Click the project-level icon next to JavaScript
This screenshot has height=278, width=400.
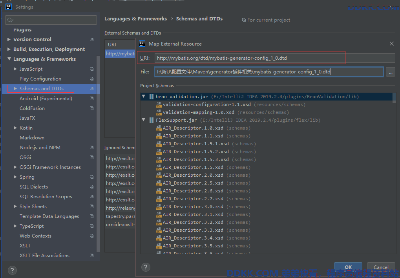(91, 69)
